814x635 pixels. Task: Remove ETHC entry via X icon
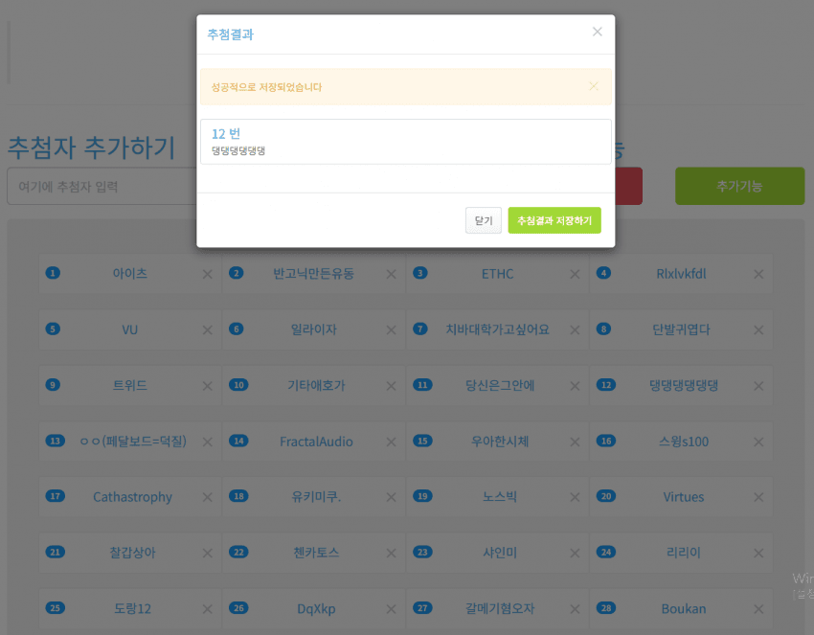point(575,274)
